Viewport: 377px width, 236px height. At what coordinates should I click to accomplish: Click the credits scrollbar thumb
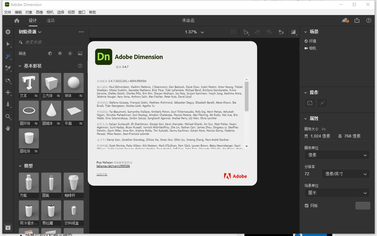pyautogui.click(x=247, y=96)
